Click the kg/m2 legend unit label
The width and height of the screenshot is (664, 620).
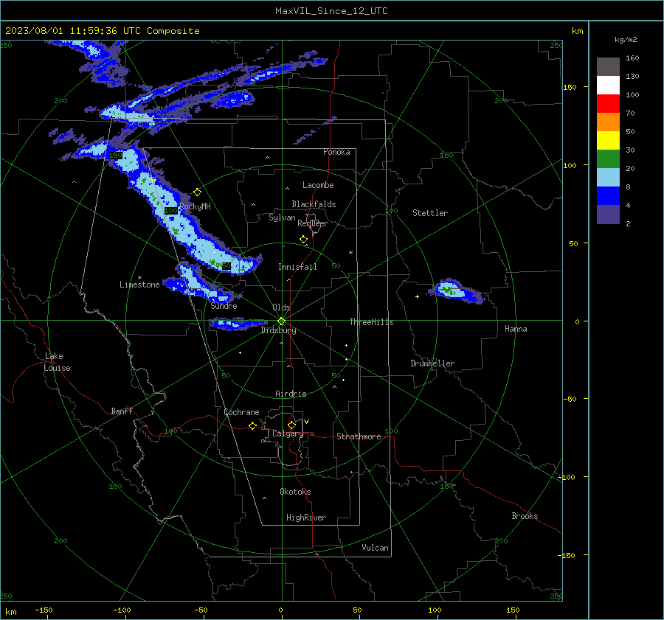click(x=626, y=40)
